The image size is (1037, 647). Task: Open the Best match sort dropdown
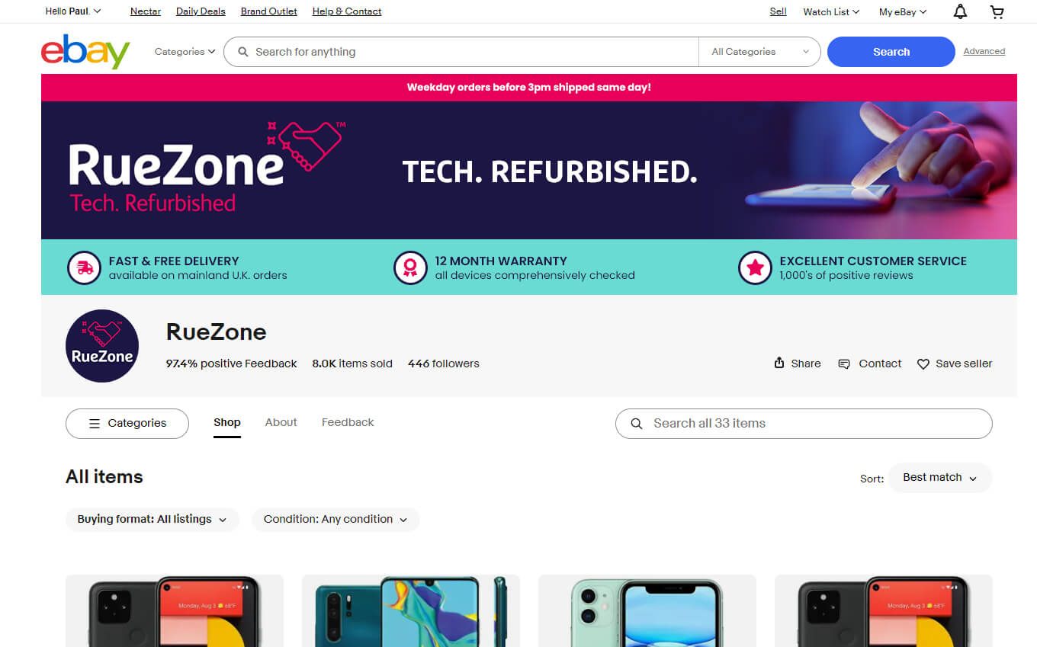point(940,478)
